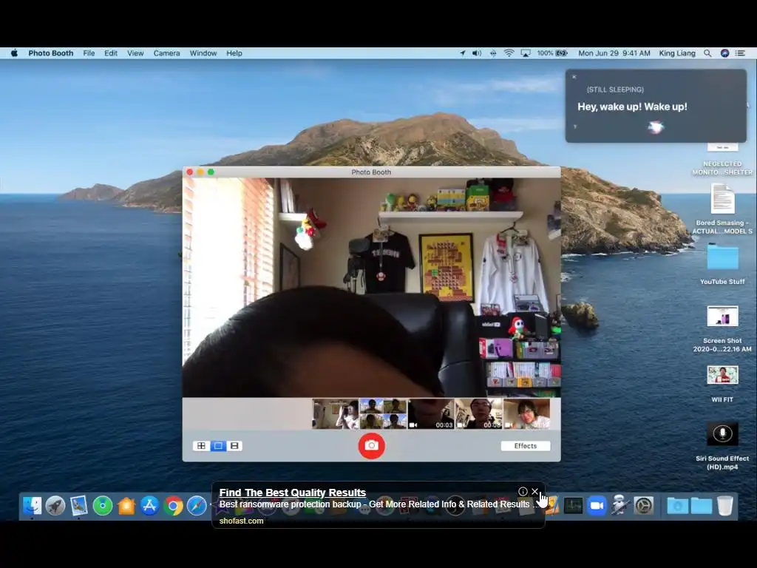Open the File menu
757x568 pixels.
coord(89,53)
